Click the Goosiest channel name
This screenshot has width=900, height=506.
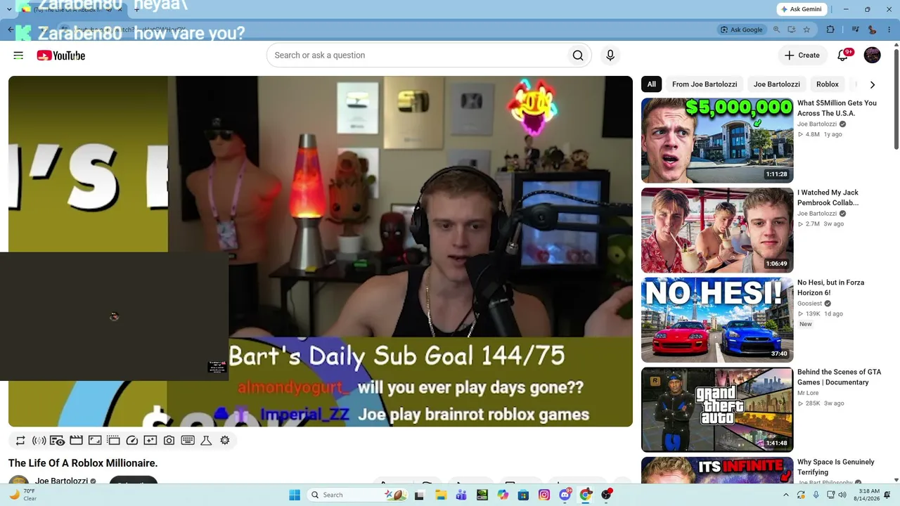click(x=809, y=304)
